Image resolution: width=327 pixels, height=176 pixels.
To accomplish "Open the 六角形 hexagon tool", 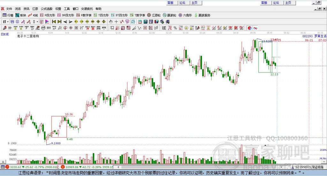I will [185, 15].
